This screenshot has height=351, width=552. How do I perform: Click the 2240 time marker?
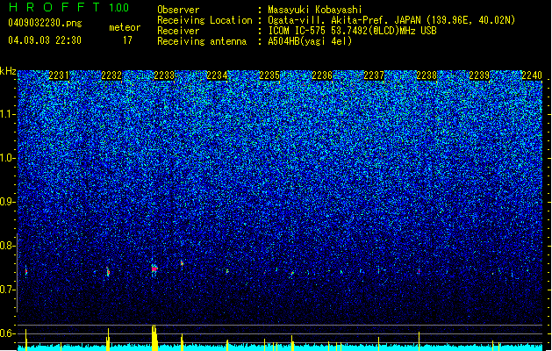click(x=532, y=75)
